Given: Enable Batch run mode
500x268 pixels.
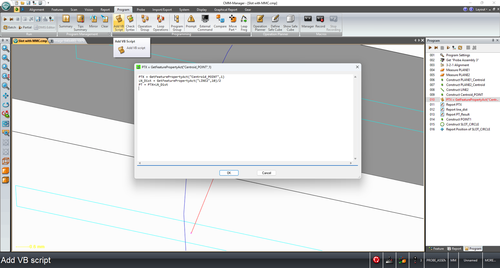Looking at the screenshot, I should tap(10, 27).
